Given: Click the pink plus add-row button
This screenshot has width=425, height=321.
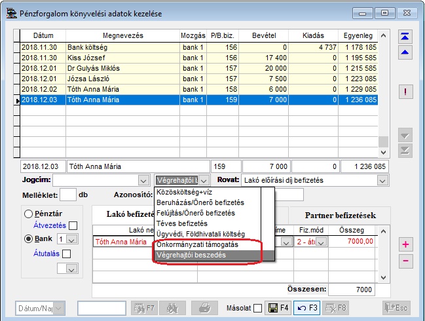Looking at the screenshot, I should point(405,244).
